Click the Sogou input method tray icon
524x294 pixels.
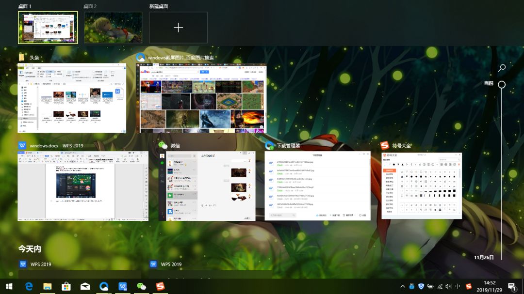coord(469,286)
